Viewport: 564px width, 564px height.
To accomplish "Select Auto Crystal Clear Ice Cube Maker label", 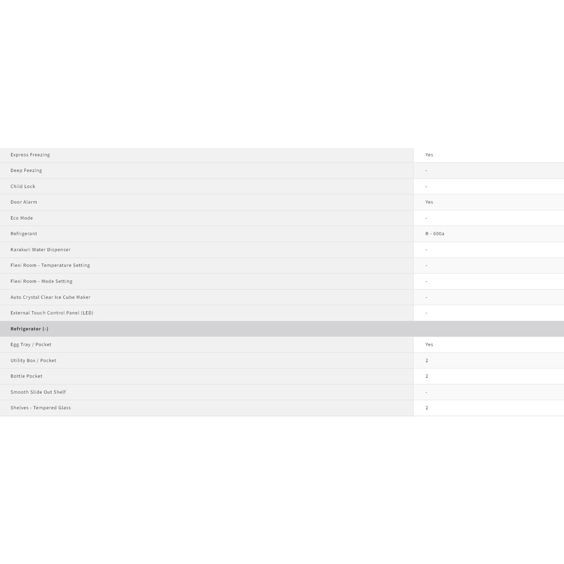I will (x=51, y=297).
